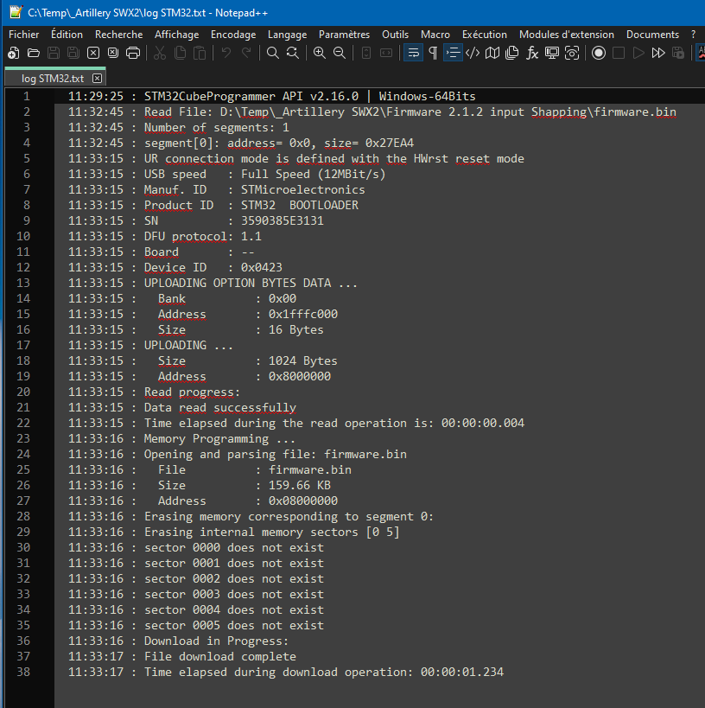
Task: Click the Device ID value '0x0423'
Action: point(261,267)
